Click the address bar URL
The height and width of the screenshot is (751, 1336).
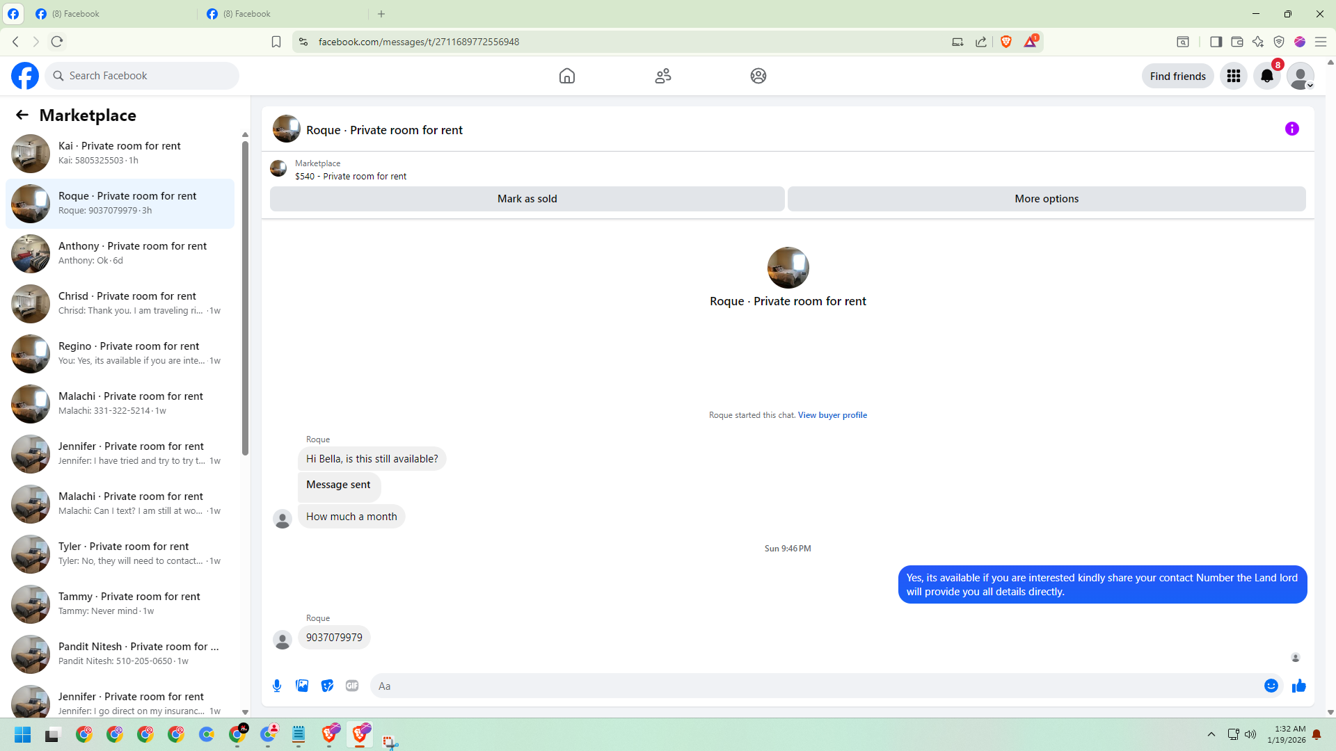(419, 42)
